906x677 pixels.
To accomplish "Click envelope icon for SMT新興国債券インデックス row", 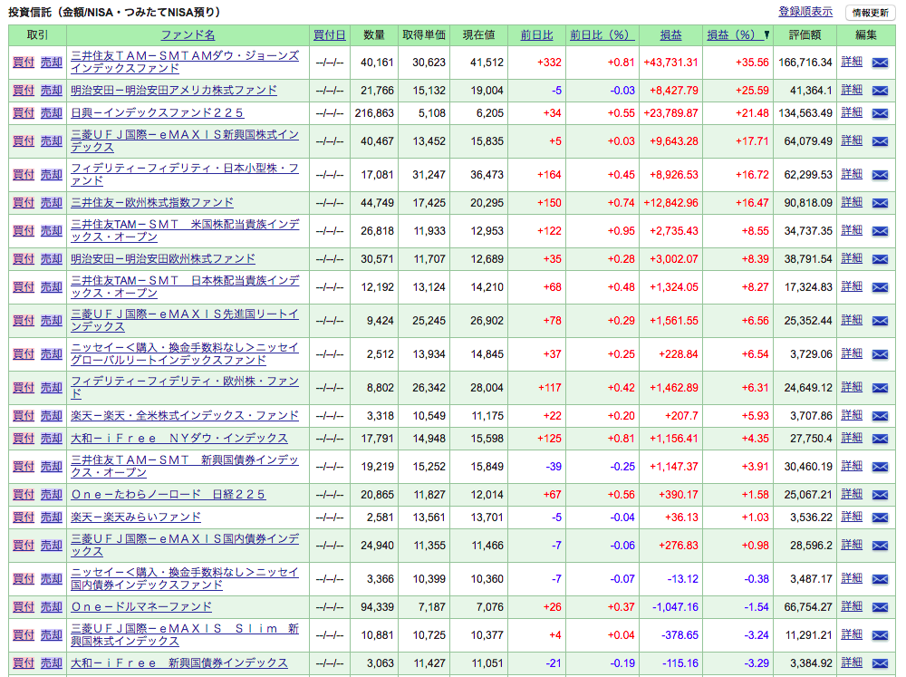I will tap(880, 467).
